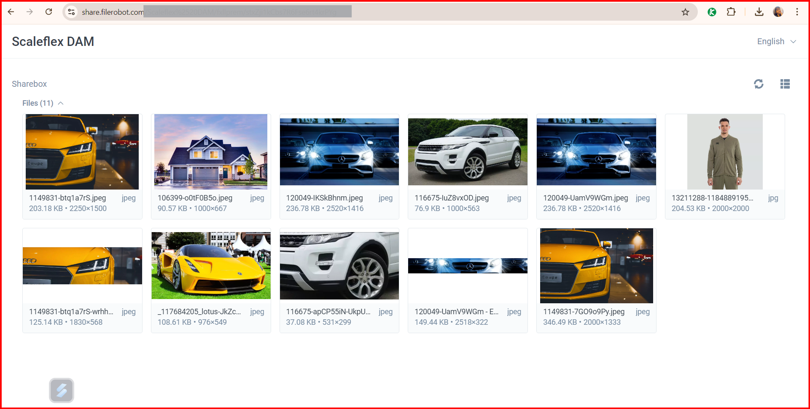Switch to list view layout icon
This screenshot has width=810, height=409.
pyautogui.click(x=785, y=84)
